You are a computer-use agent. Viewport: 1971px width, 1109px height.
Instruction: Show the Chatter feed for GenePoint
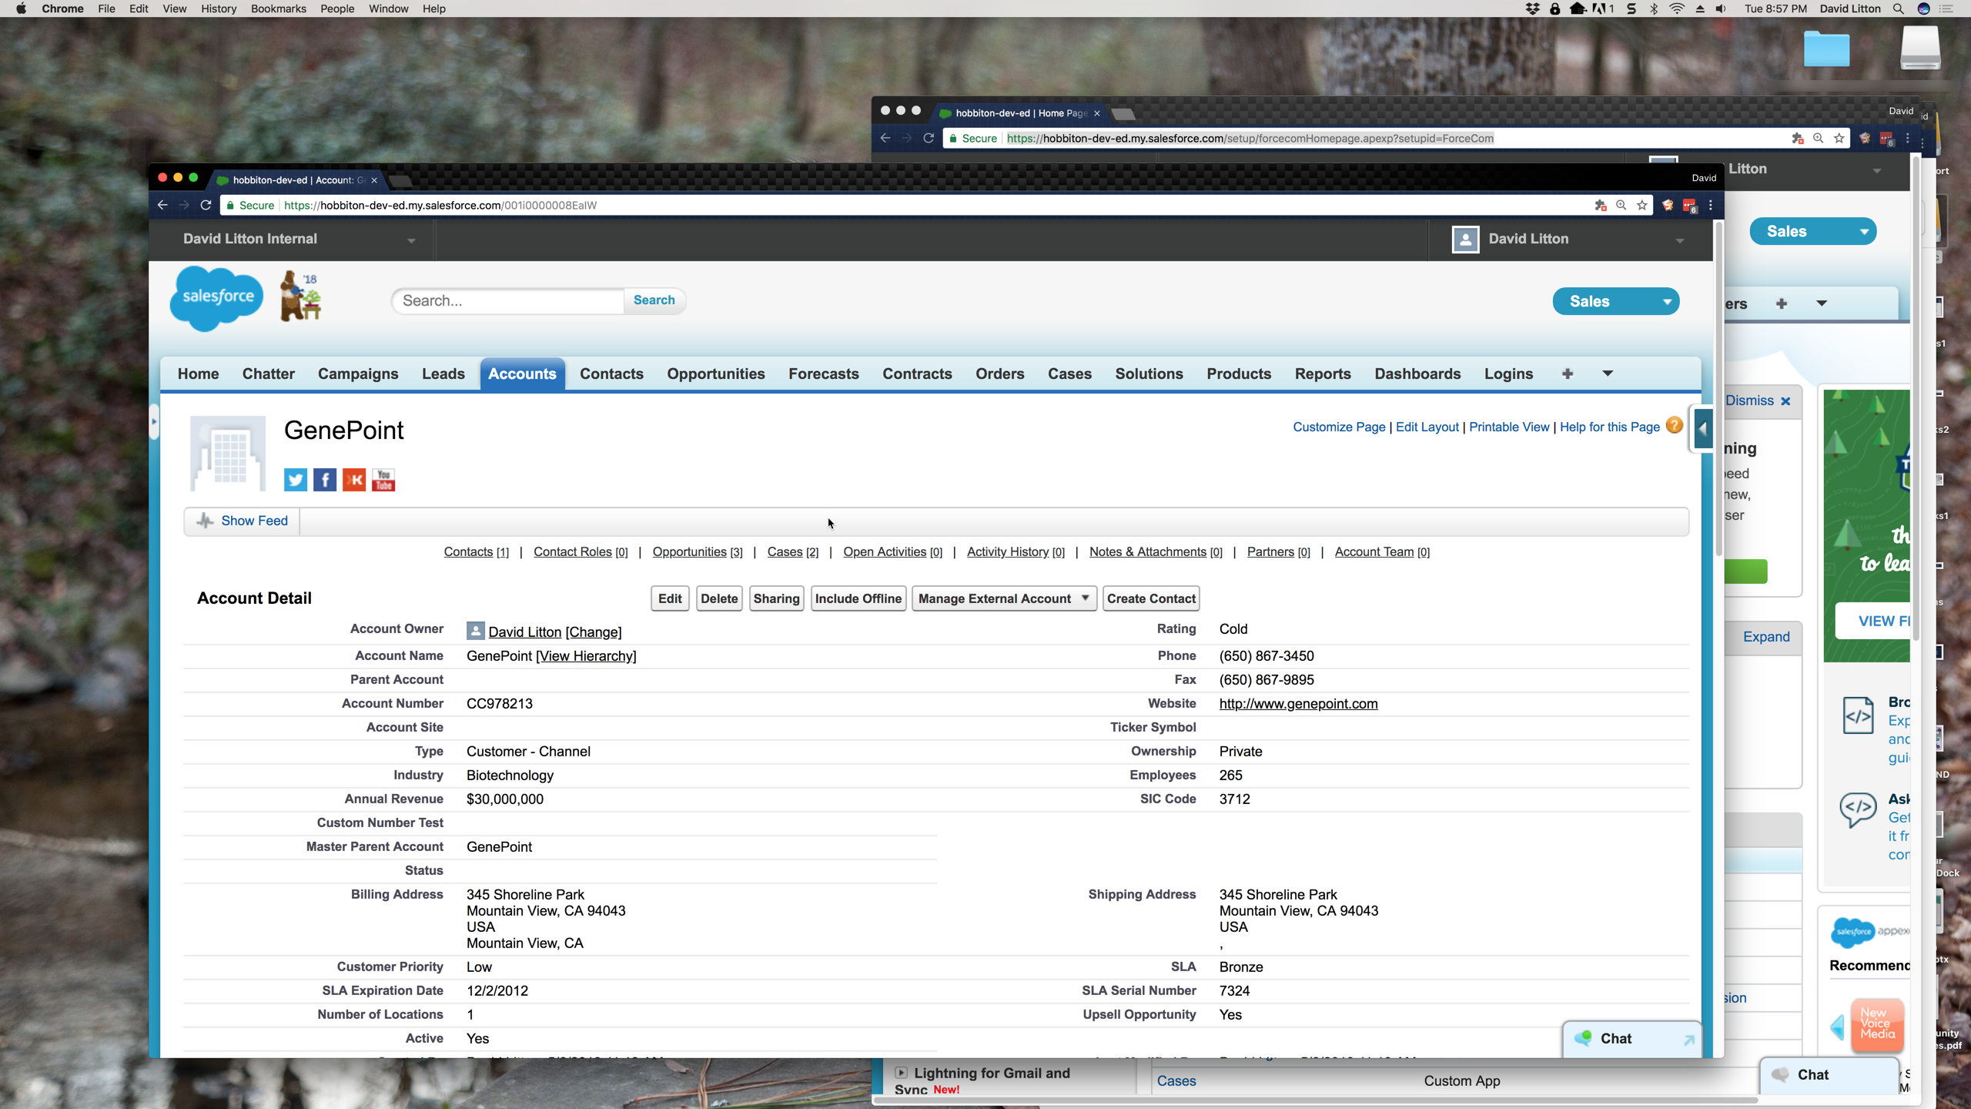[x=243, y=521]
